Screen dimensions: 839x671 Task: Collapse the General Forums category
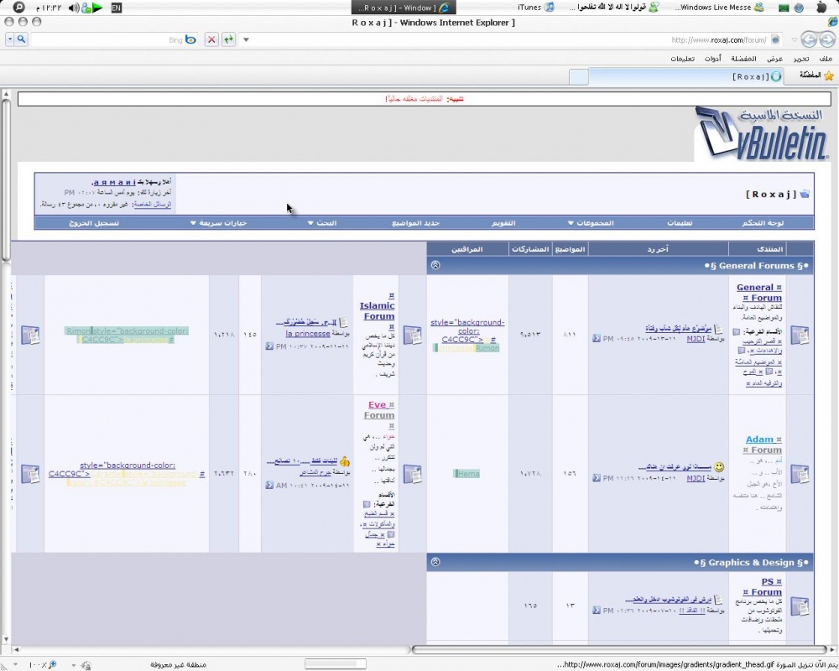tap(435, 265)
